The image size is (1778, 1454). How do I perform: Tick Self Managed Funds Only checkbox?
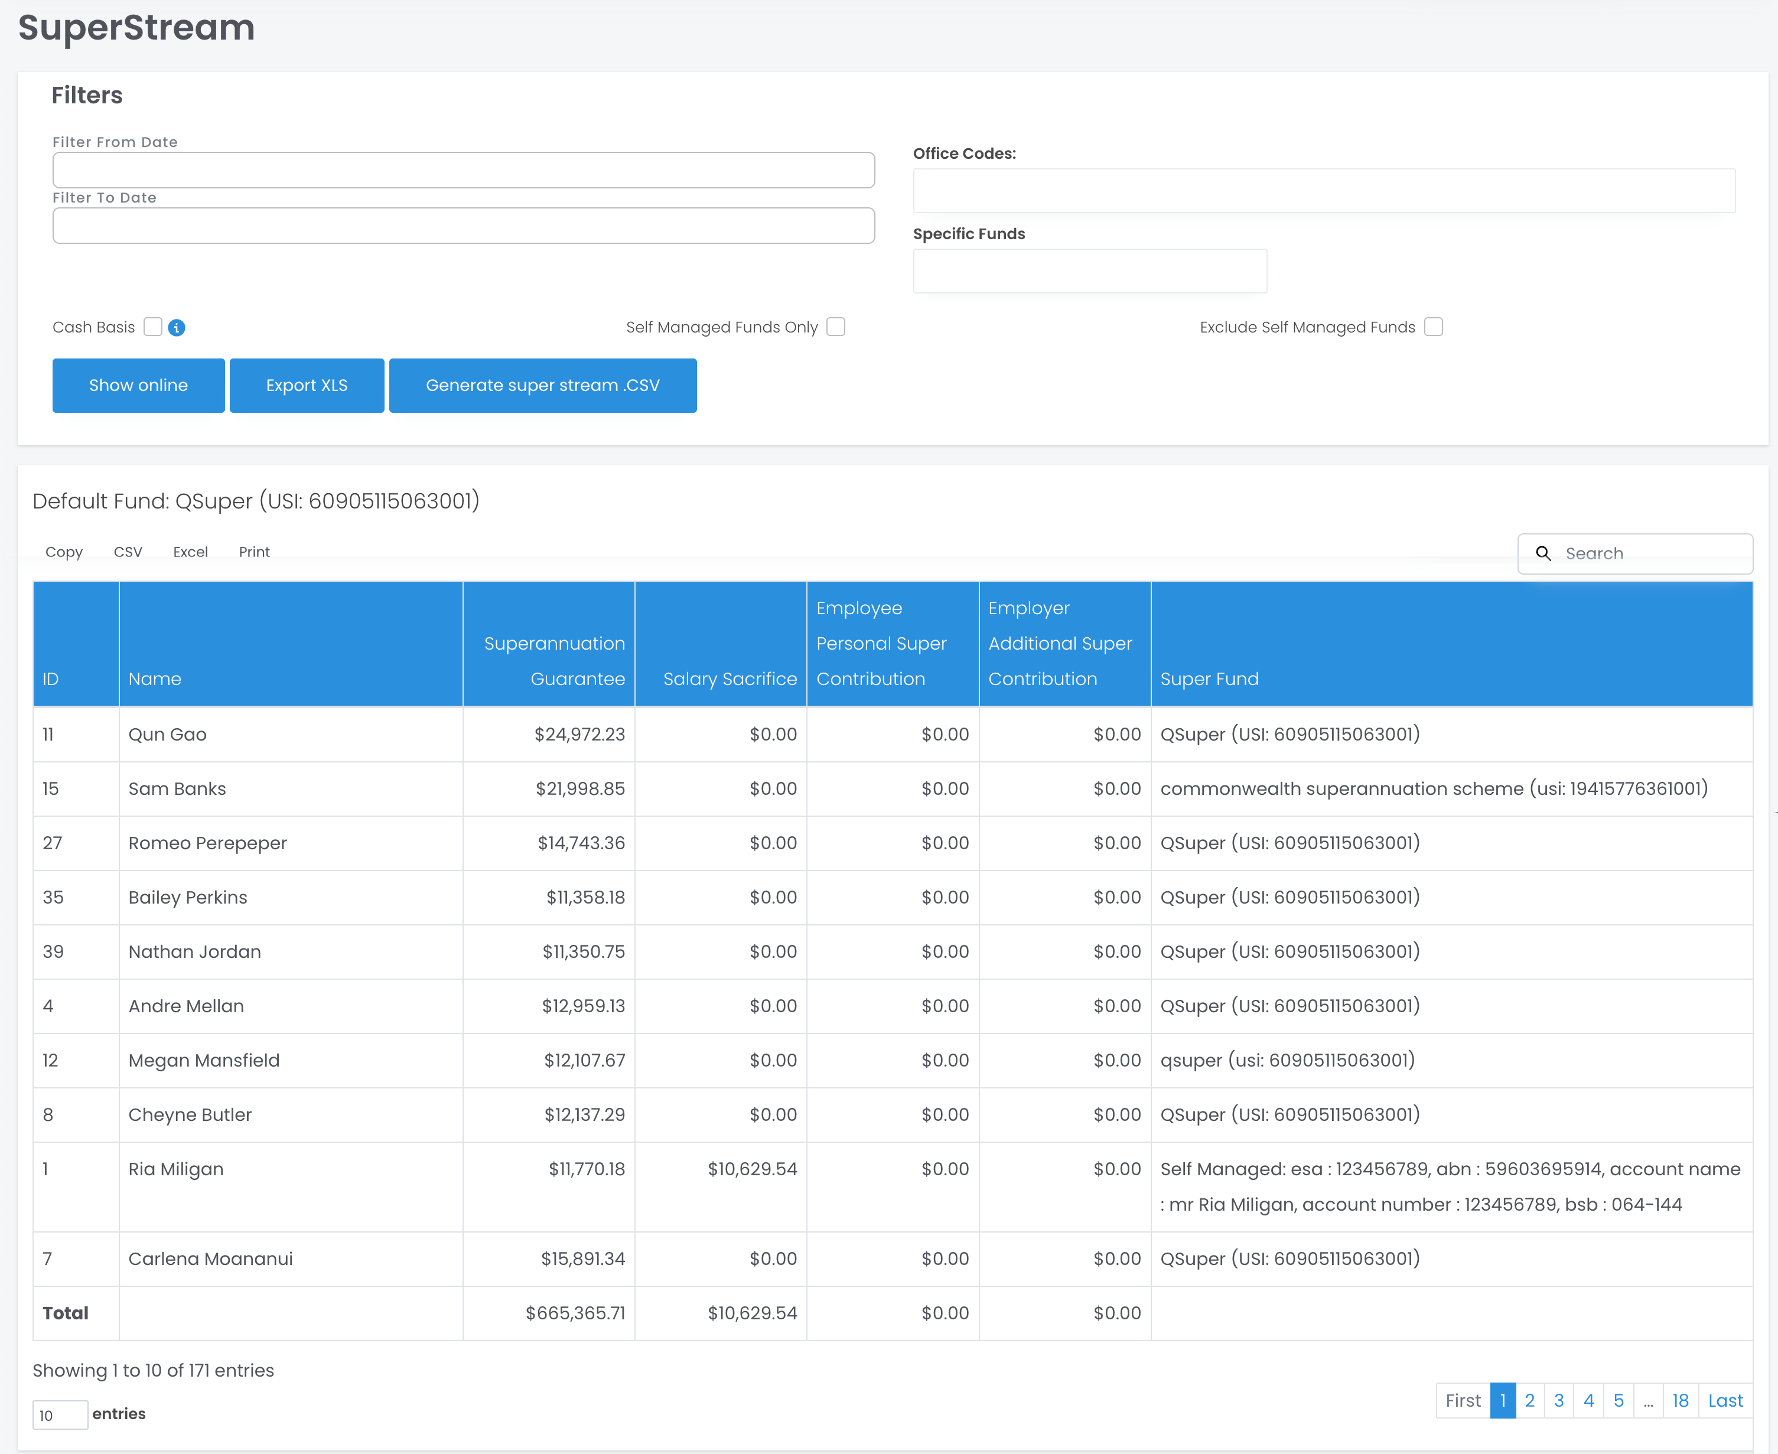tap(835, 327)
